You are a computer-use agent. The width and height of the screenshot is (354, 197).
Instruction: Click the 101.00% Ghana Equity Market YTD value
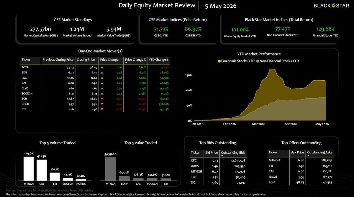240,30
